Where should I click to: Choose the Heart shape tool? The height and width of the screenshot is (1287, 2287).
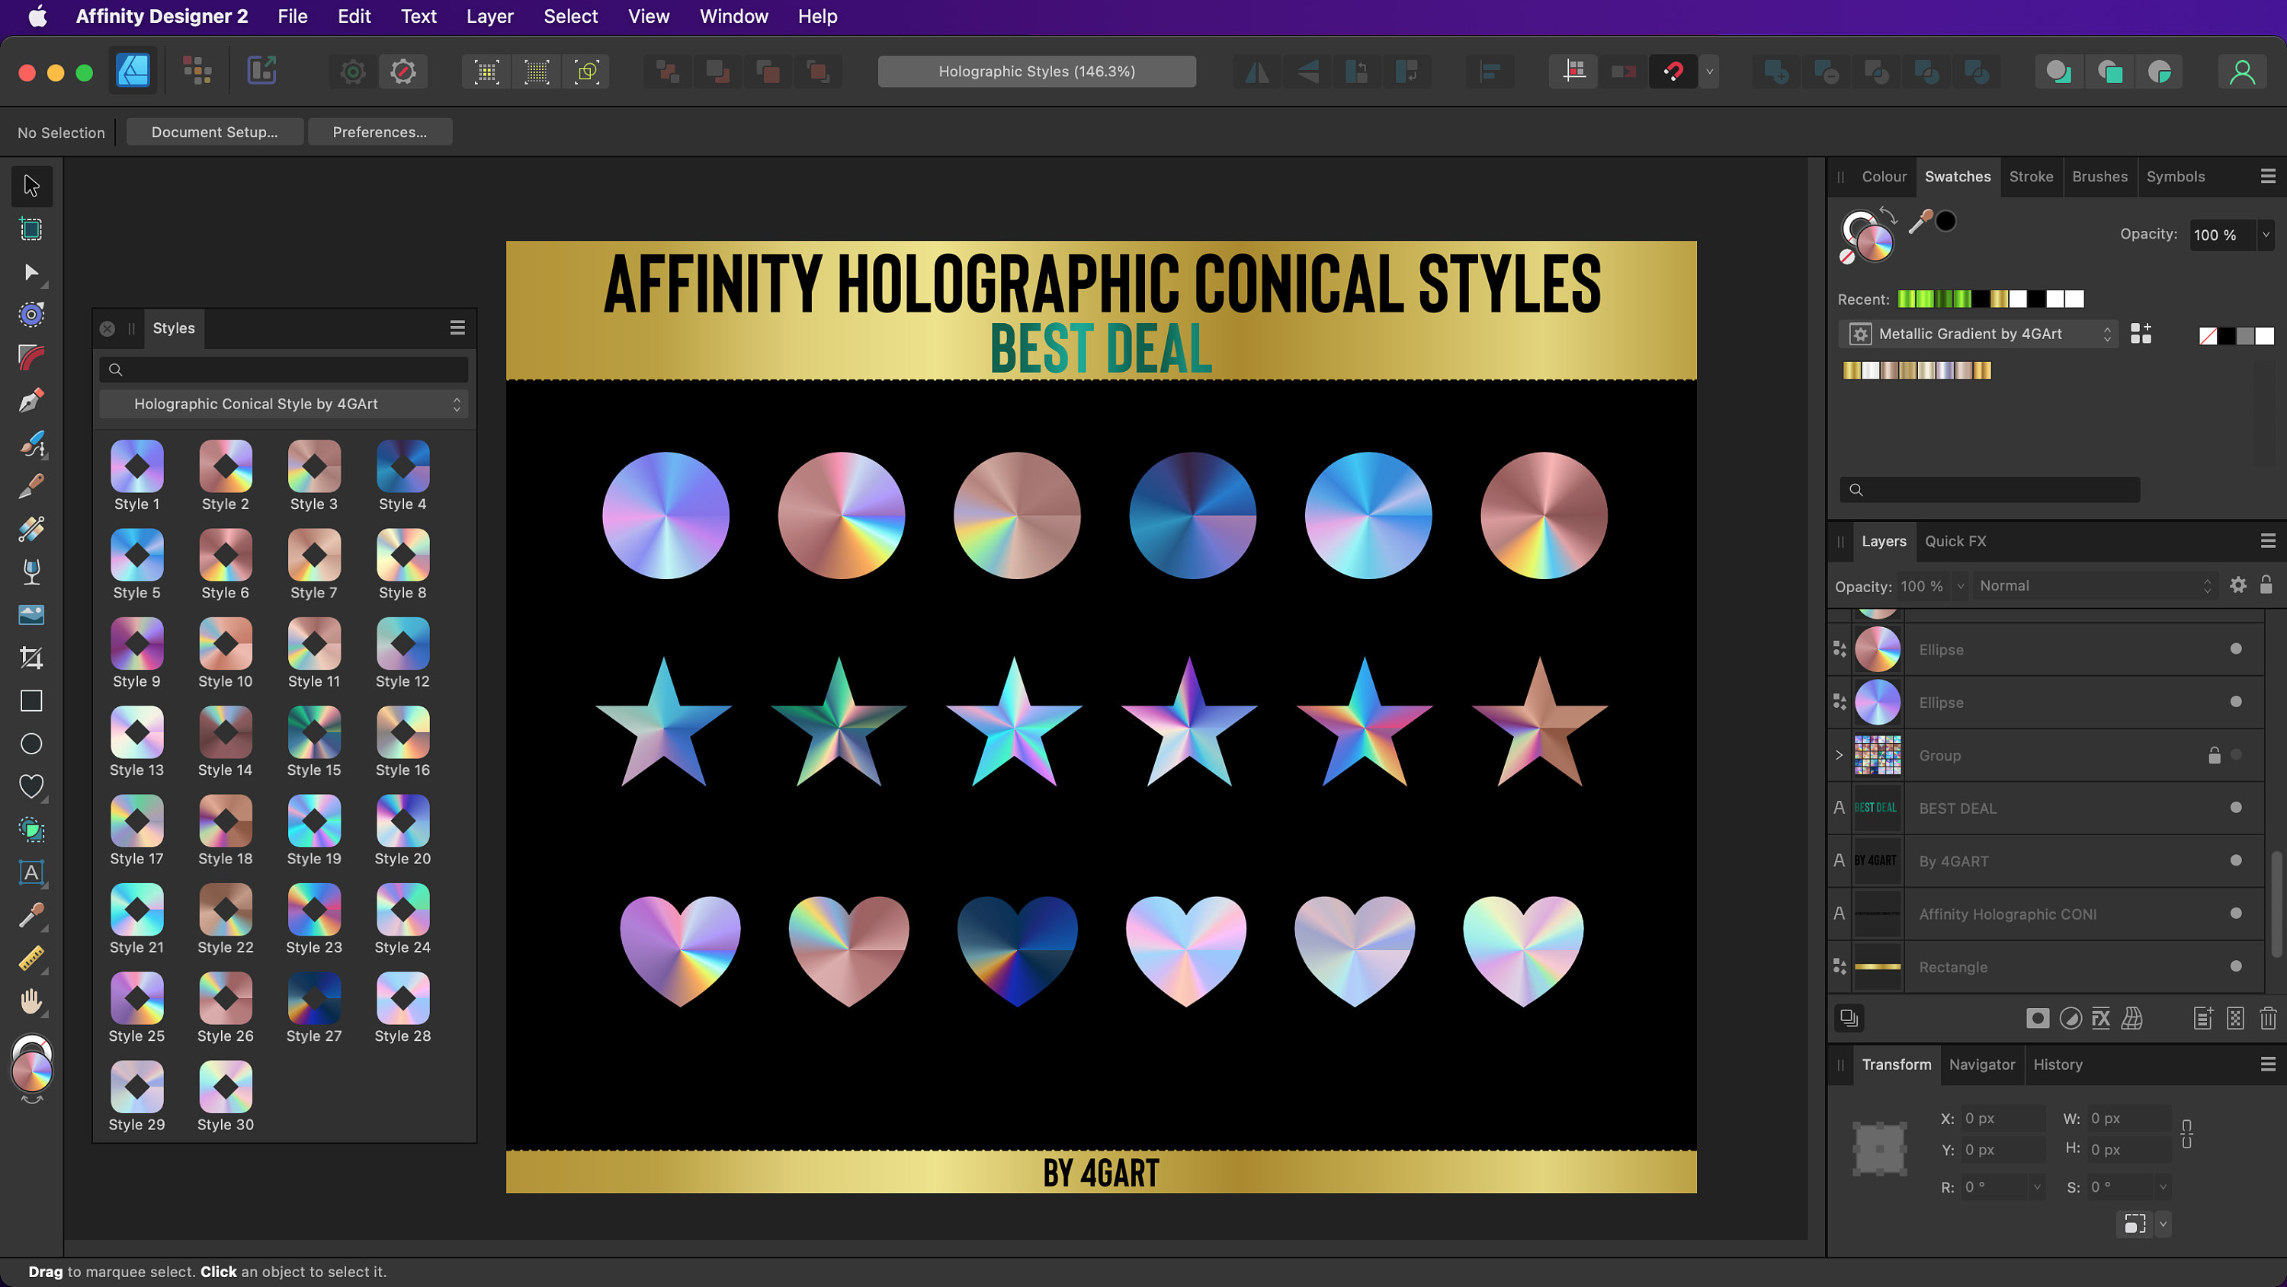pos(31,785)
